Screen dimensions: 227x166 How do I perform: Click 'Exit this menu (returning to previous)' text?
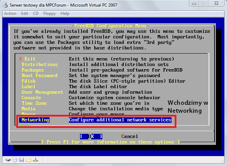coord(121,59)
